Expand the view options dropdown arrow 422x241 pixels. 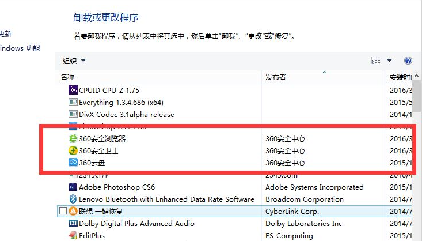pos(390,61)
